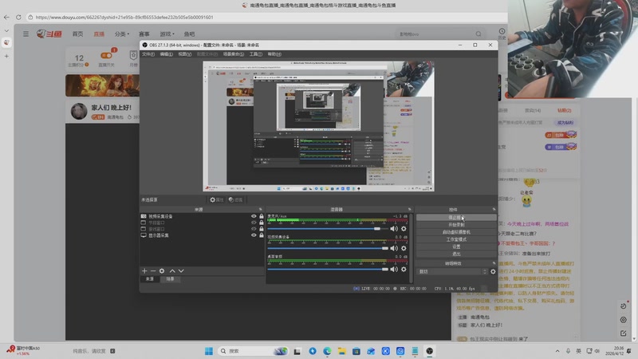Open File Explorer from taskbar
638x359 pixels.
tap(342, 351)
